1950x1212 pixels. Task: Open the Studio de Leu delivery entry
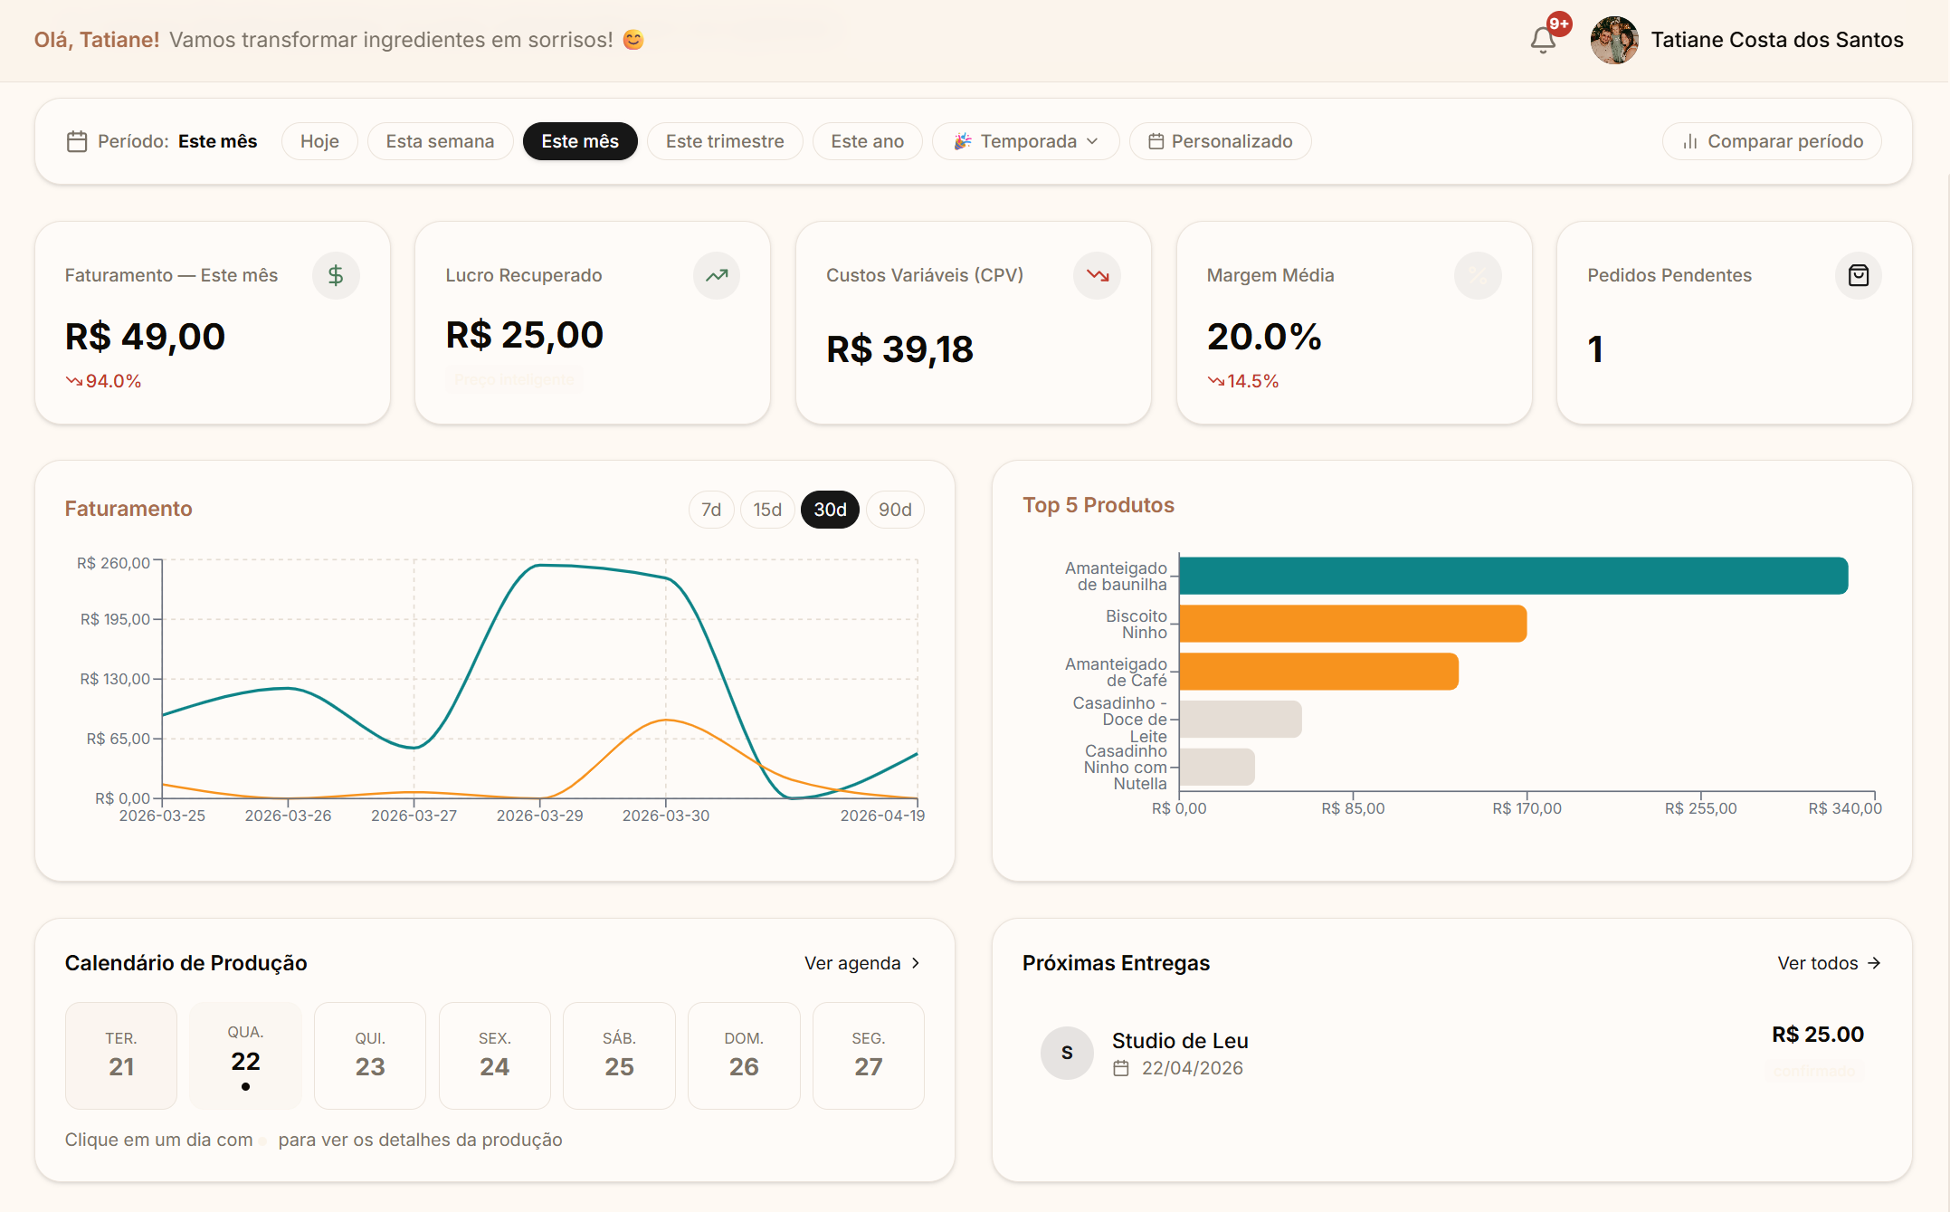pos(1452,1053)
